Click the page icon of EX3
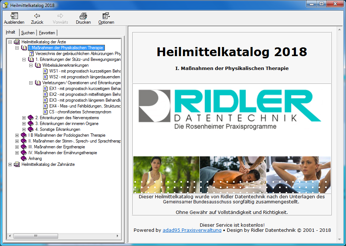This screenshot has height=246, width=346. coord(45,100)
